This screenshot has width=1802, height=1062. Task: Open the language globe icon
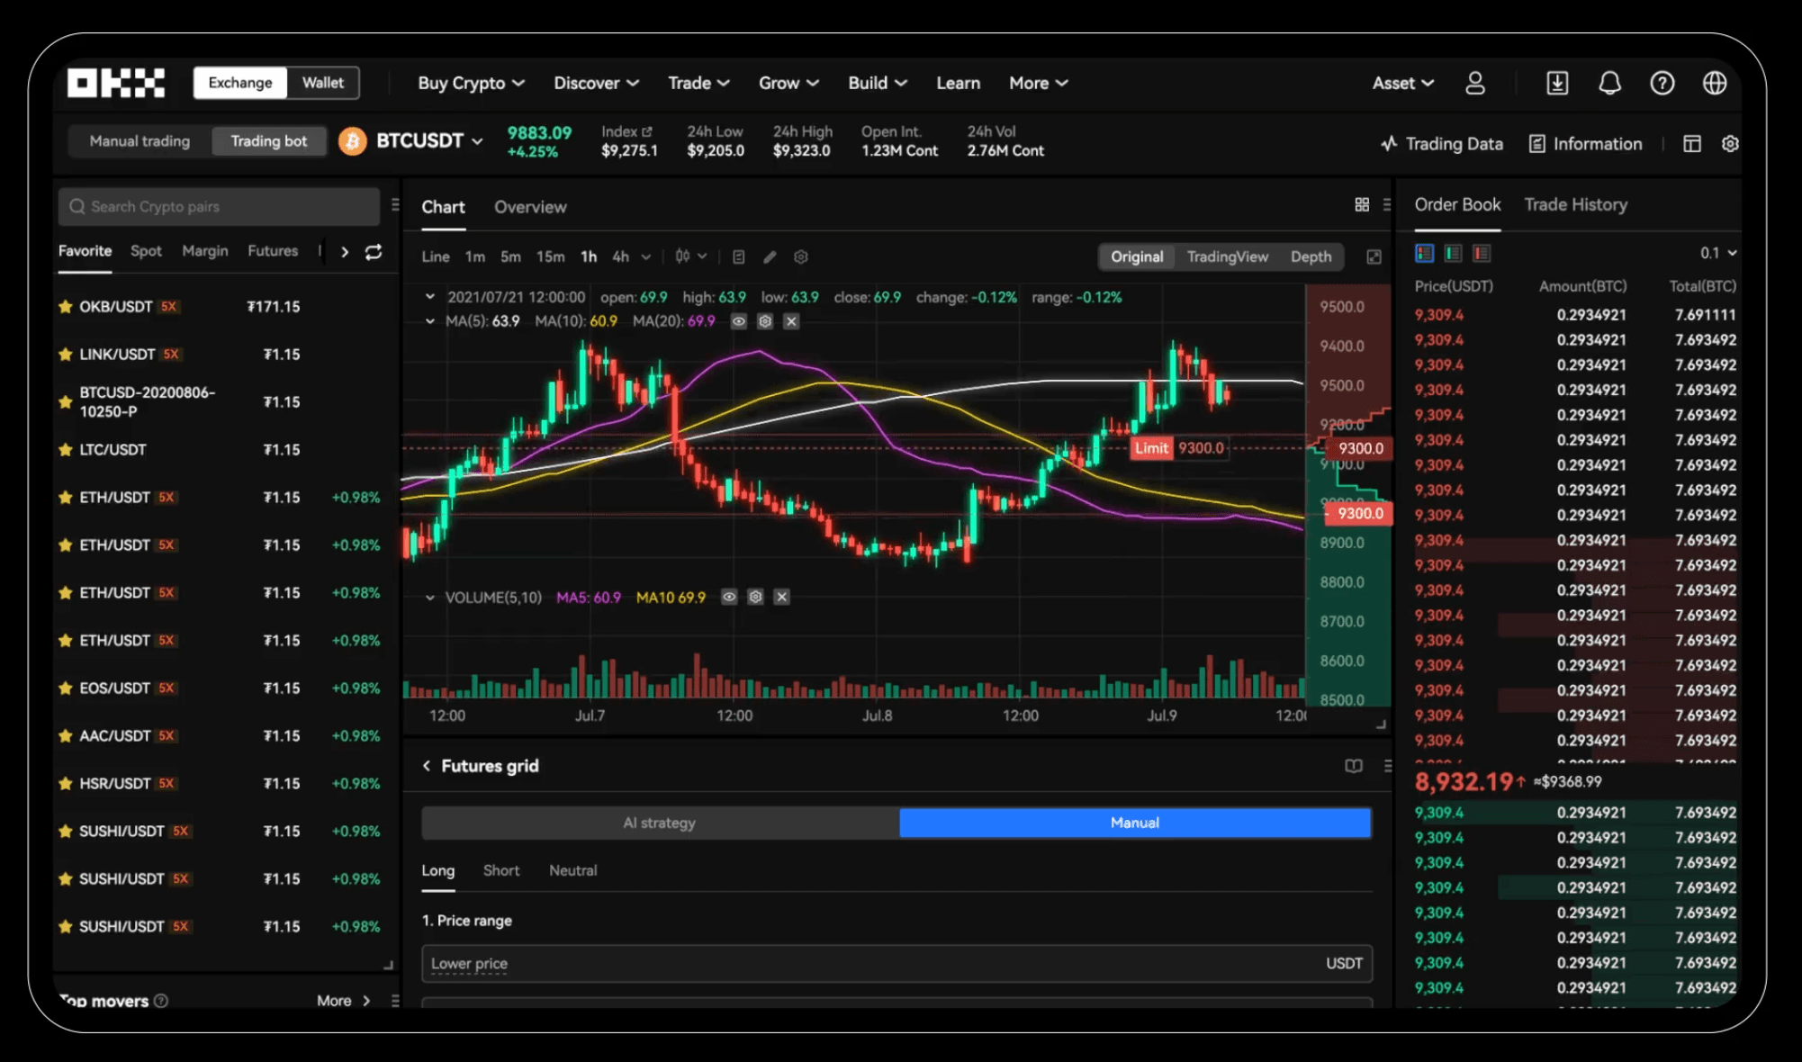pyautogui.click(x=1715, y=83)
